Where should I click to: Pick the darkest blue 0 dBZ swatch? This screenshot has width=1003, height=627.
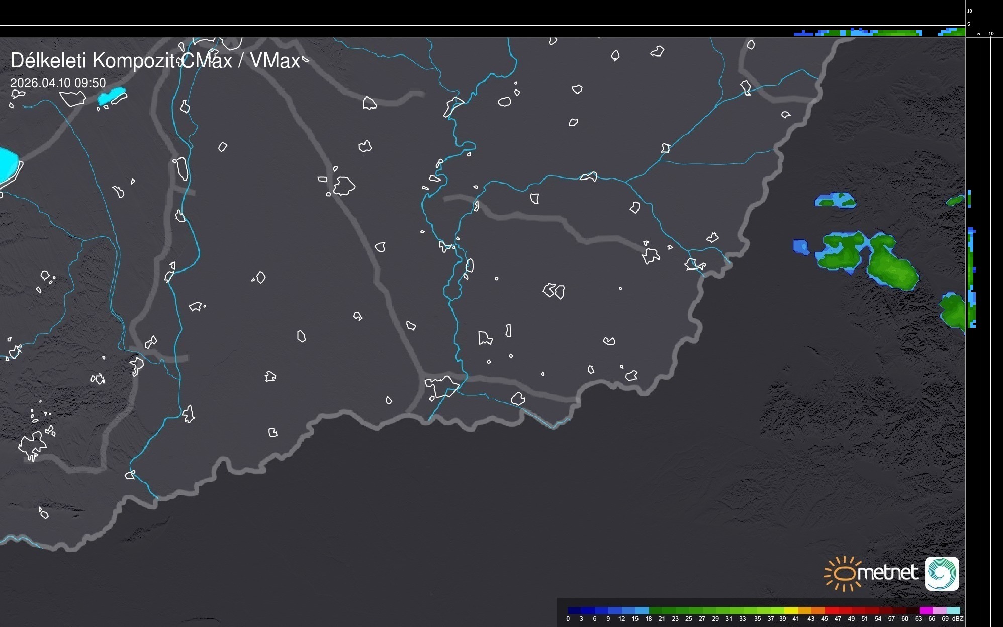[x=574, y=610]
